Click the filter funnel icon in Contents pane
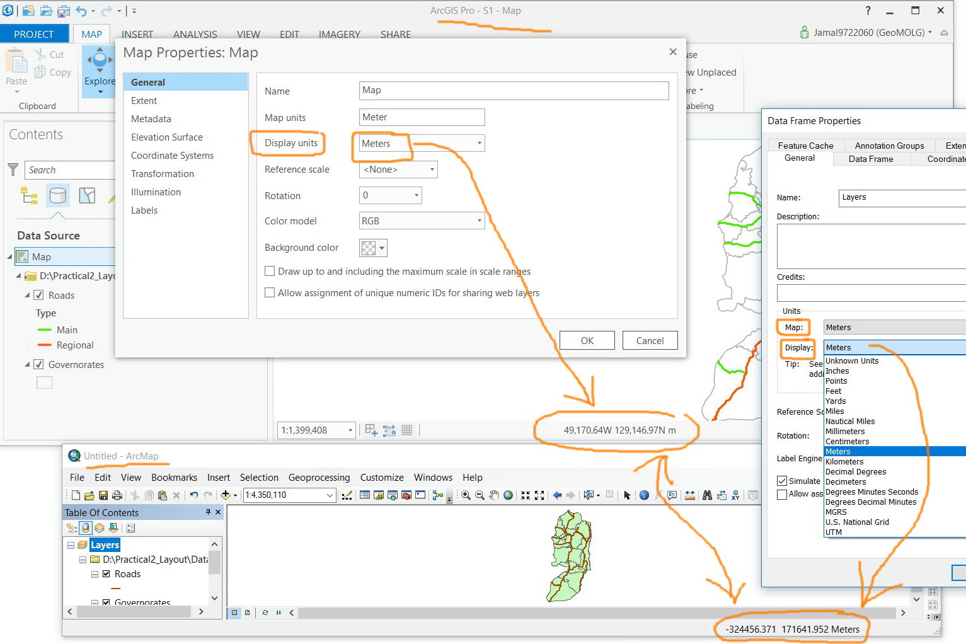Viewport: 966px width, 644px height. (x=13, y=170)
